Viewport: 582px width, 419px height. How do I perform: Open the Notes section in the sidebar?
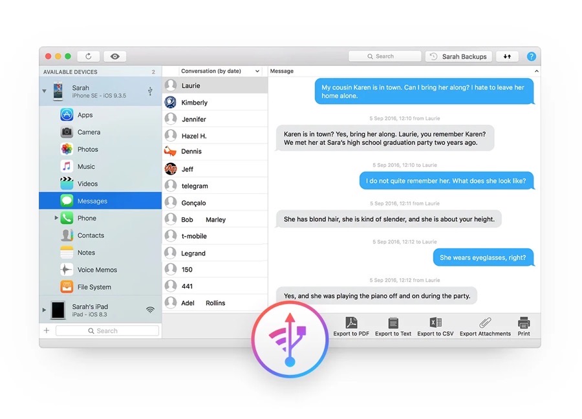coord(67,252)
